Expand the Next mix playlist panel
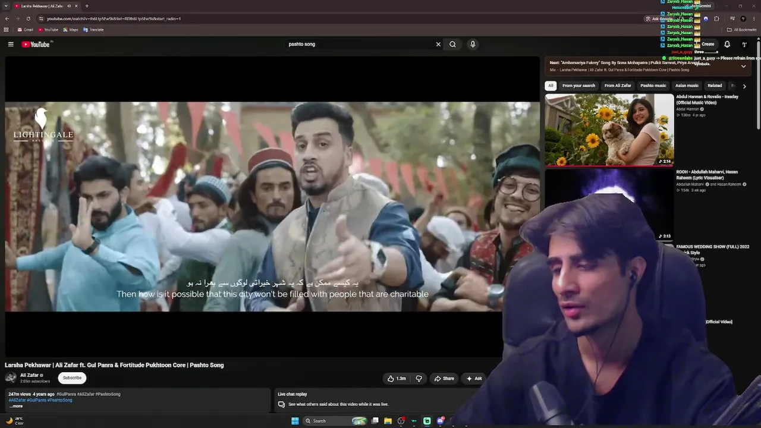 743,66
